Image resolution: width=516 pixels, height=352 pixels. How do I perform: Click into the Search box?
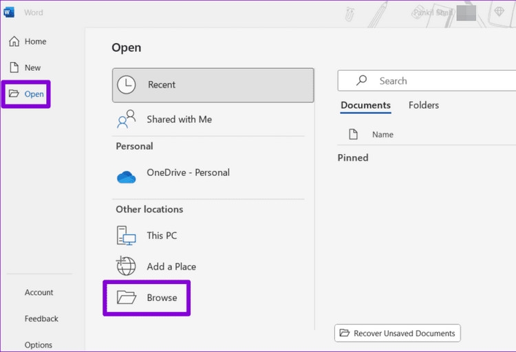[427, 80]
